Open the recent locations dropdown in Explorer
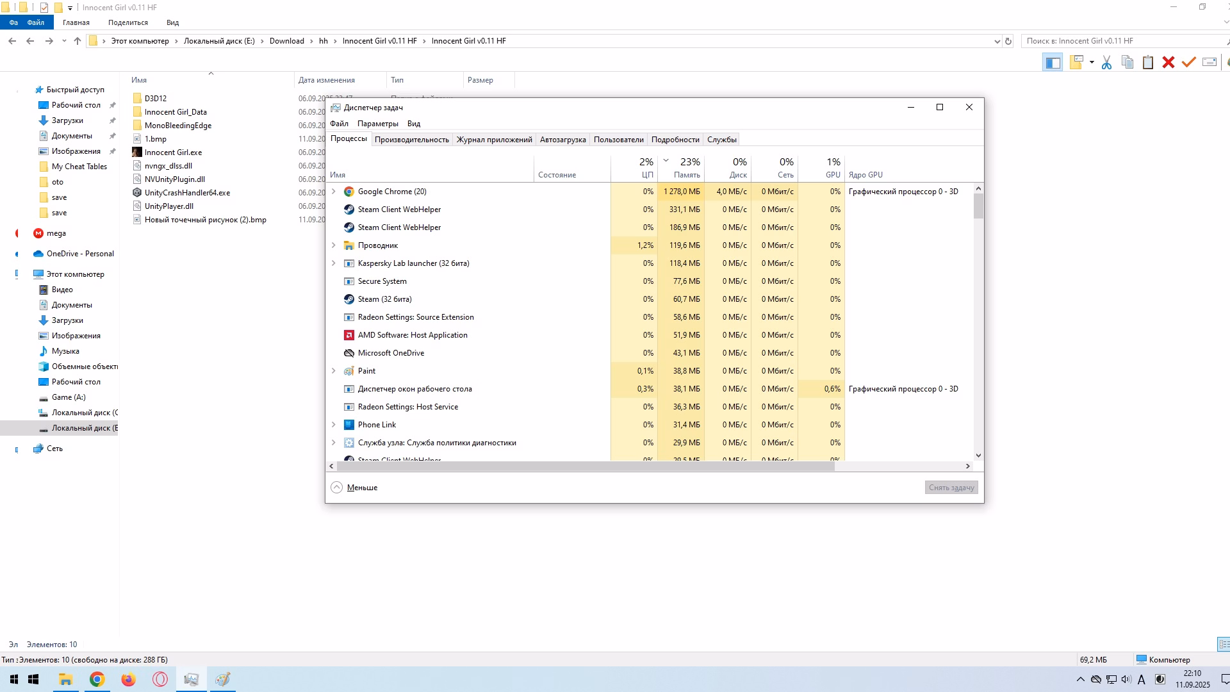The width and height of the screenshot is (1230, 692). click(x=64, y=41)
